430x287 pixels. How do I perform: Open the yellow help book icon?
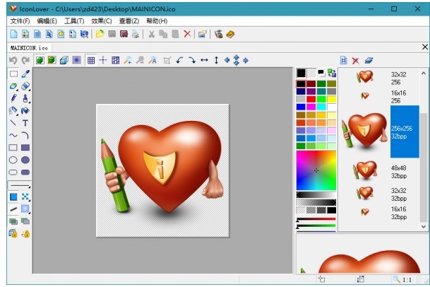230,34
